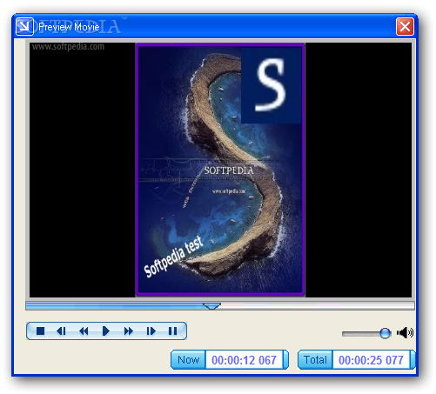Jump to the unplayed part of the seek bar
436x394 pixels.
pos(318,305)
